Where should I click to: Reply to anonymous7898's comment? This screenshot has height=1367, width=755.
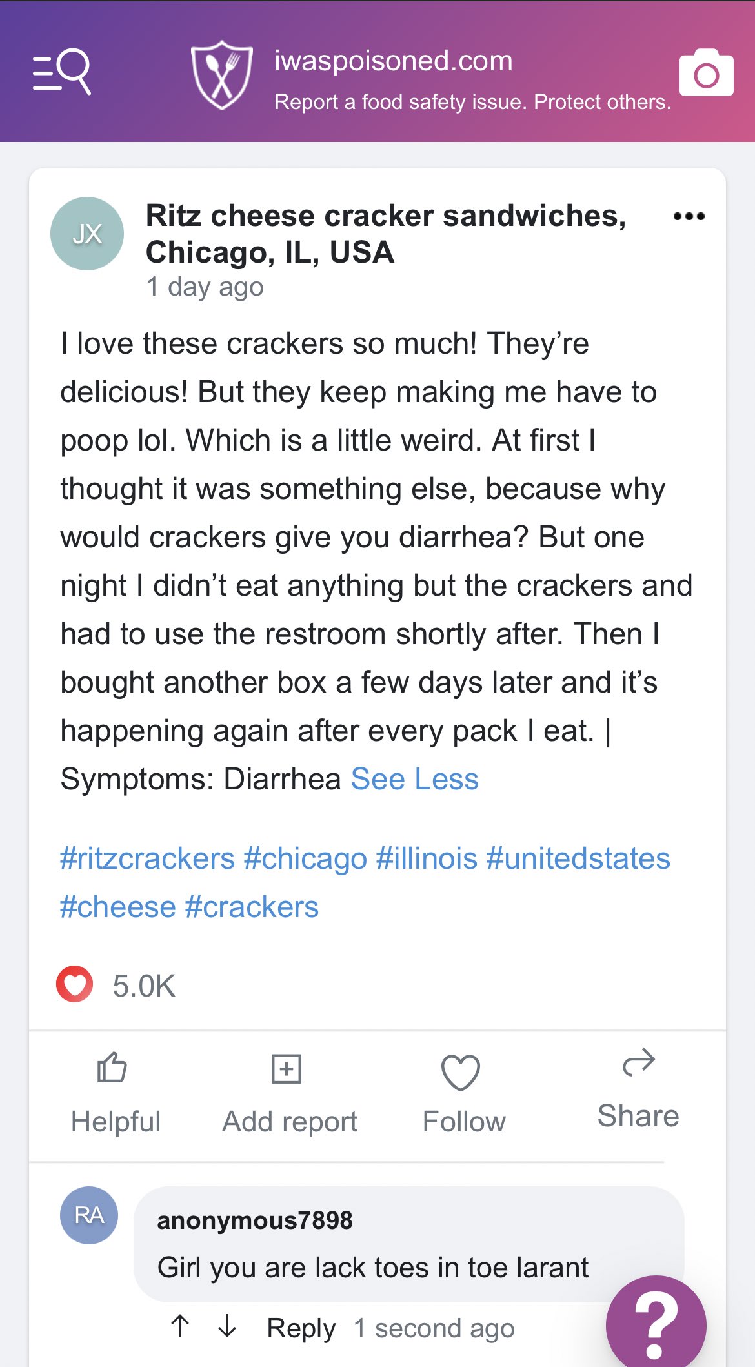[x=301, y=1328]
